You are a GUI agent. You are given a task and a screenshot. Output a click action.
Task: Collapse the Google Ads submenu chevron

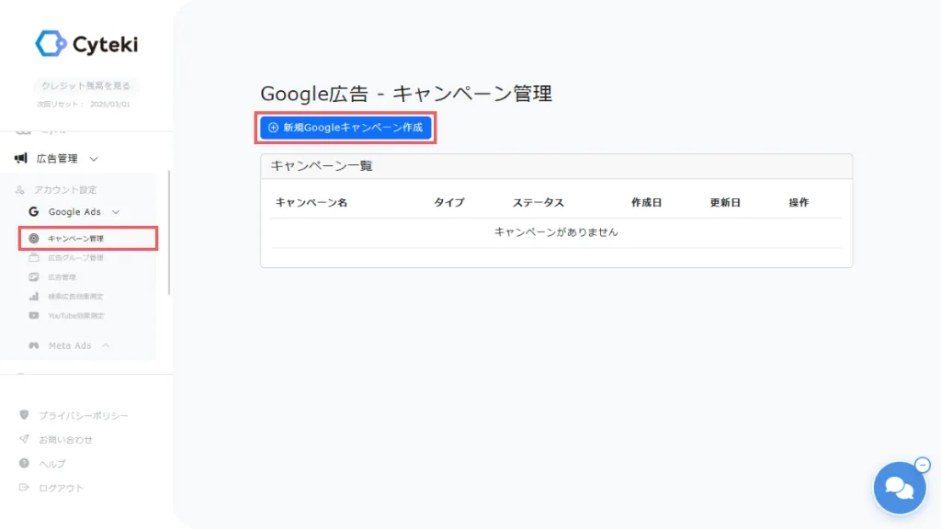point(116,212)
